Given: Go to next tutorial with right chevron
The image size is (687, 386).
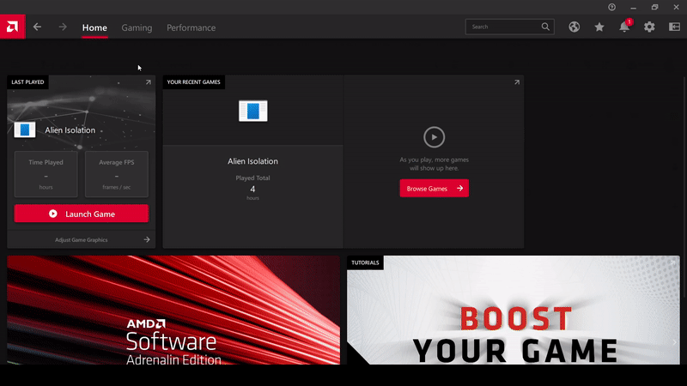Looking at the screenshot, I should point(674,342).
